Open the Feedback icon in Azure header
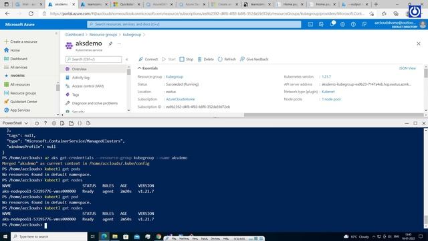The width and height of the screenshot is (428, 241). click(364, 24)
